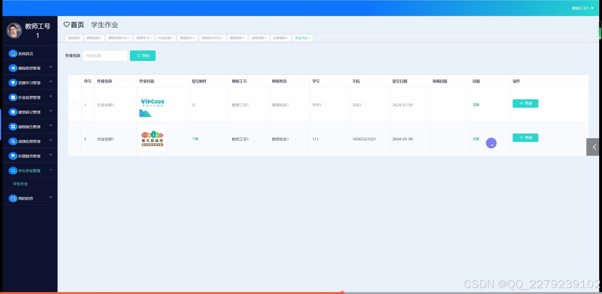
Task: Click the phone number 16565521221 cell
Action: [x=364, y=139]
